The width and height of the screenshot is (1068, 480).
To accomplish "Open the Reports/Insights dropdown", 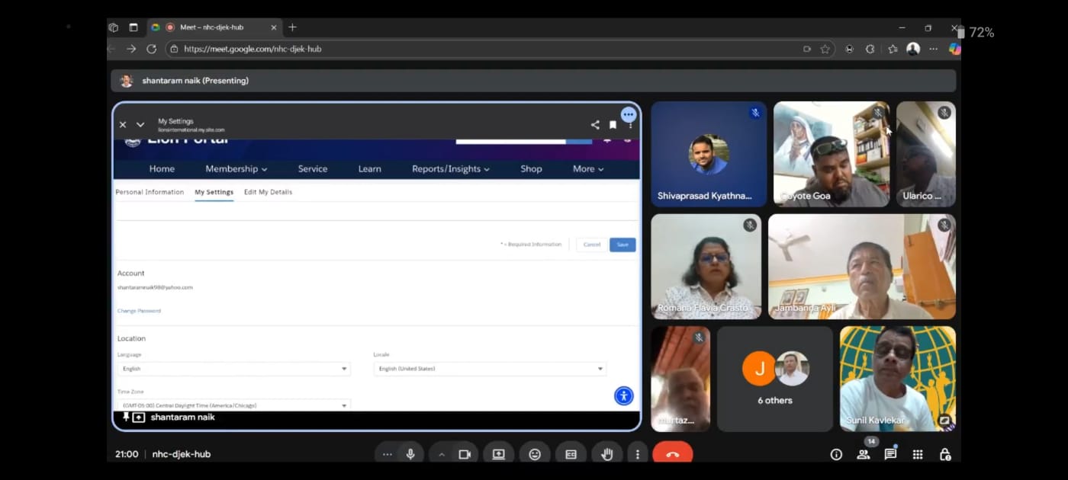I will (450, 168).
